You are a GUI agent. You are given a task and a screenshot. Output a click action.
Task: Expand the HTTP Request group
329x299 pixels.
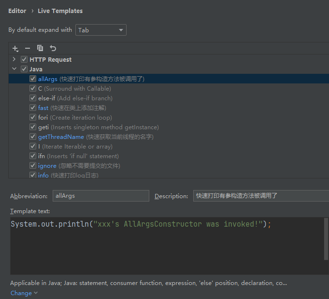tap(14, 59)
